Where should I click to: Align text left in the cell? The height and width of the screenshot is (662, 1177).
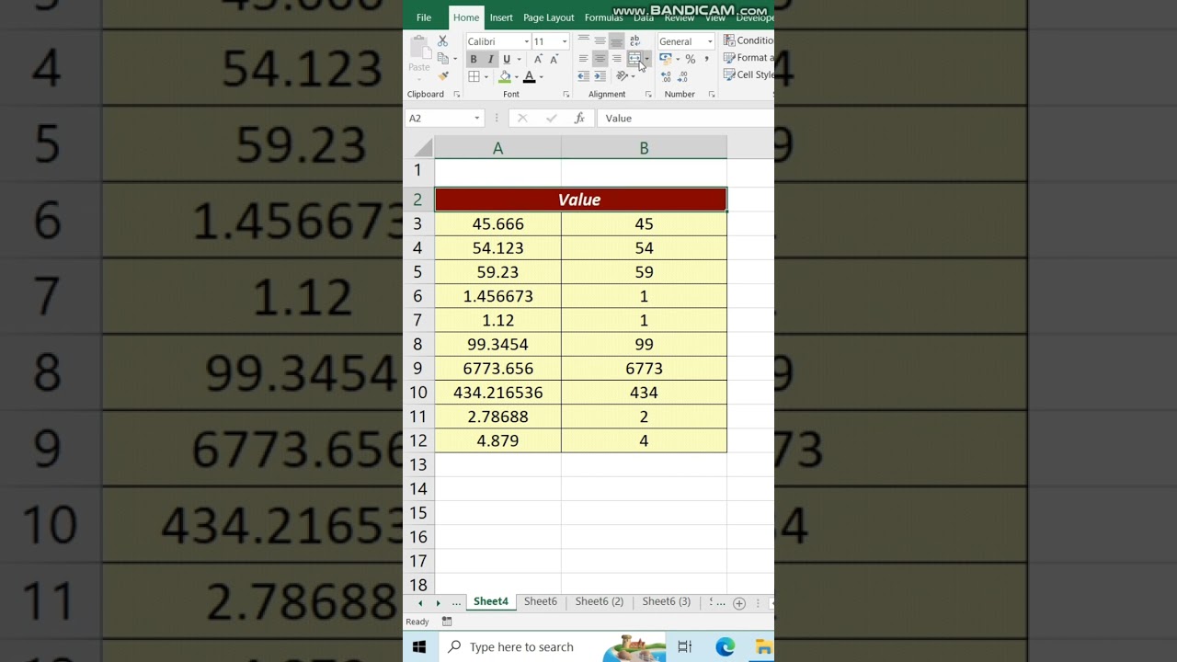(583, 59)
